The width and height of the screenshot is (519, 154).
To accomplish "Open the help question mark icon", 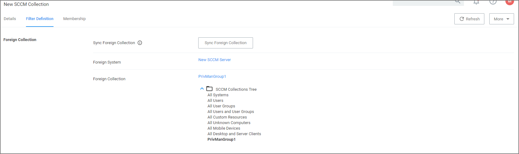I will tap(493, 2).
